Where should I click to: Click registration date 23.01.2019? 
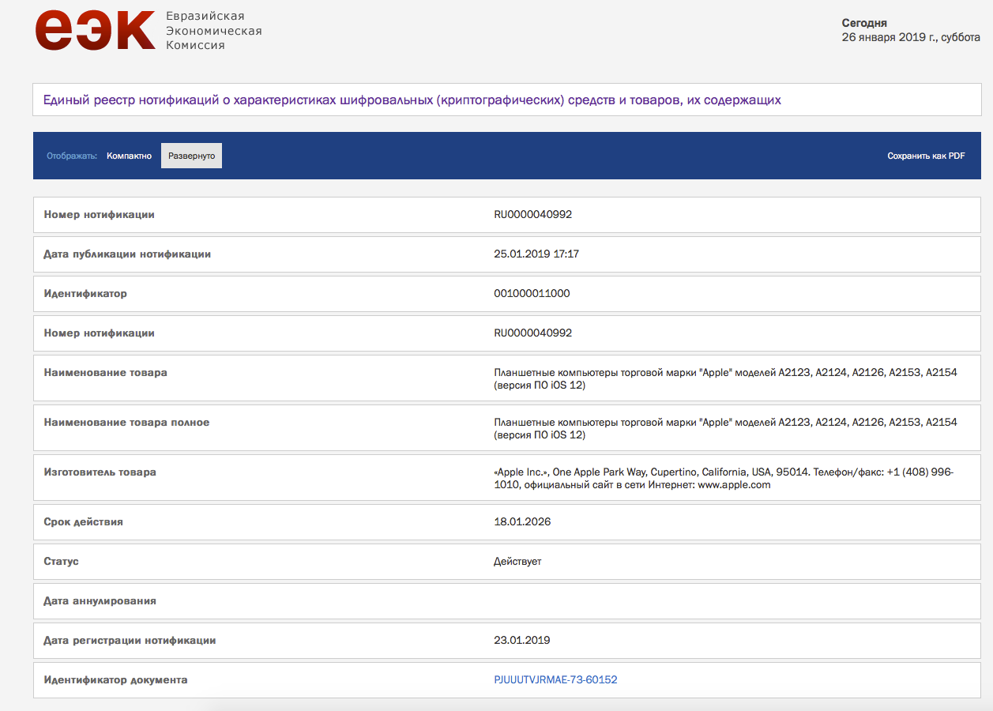coord(522,640)
